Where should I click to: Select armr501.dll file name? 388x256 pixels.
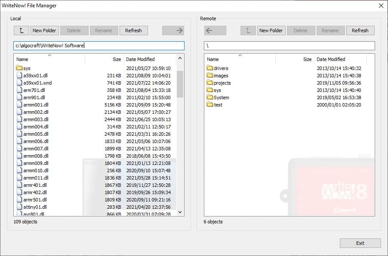coord(35,200)
